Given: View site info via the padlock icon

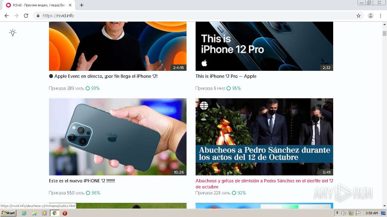Looking at the screenshot, I should coord(38,16).
